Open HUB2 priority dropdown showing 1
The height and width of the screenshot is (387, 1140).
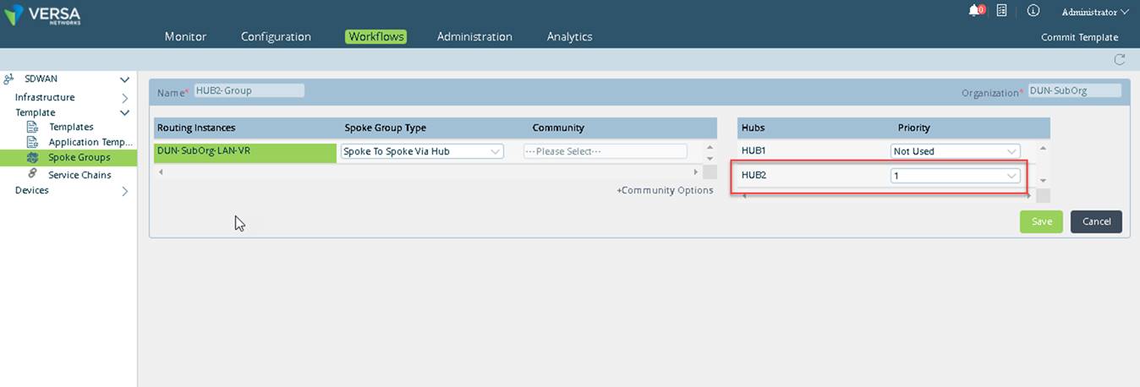956,176
